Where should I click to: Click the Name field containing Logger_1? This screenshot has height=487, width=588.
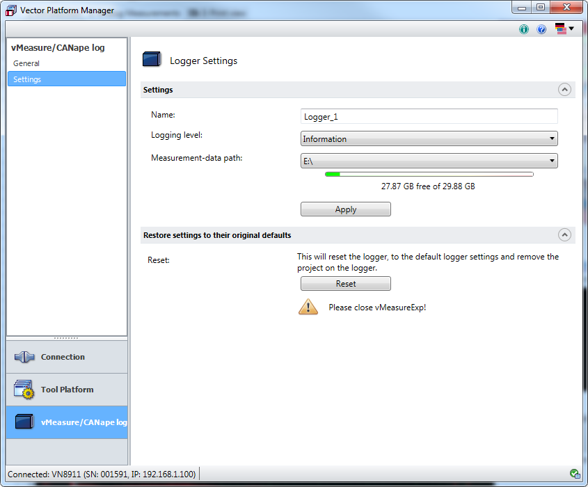point(429,117)
